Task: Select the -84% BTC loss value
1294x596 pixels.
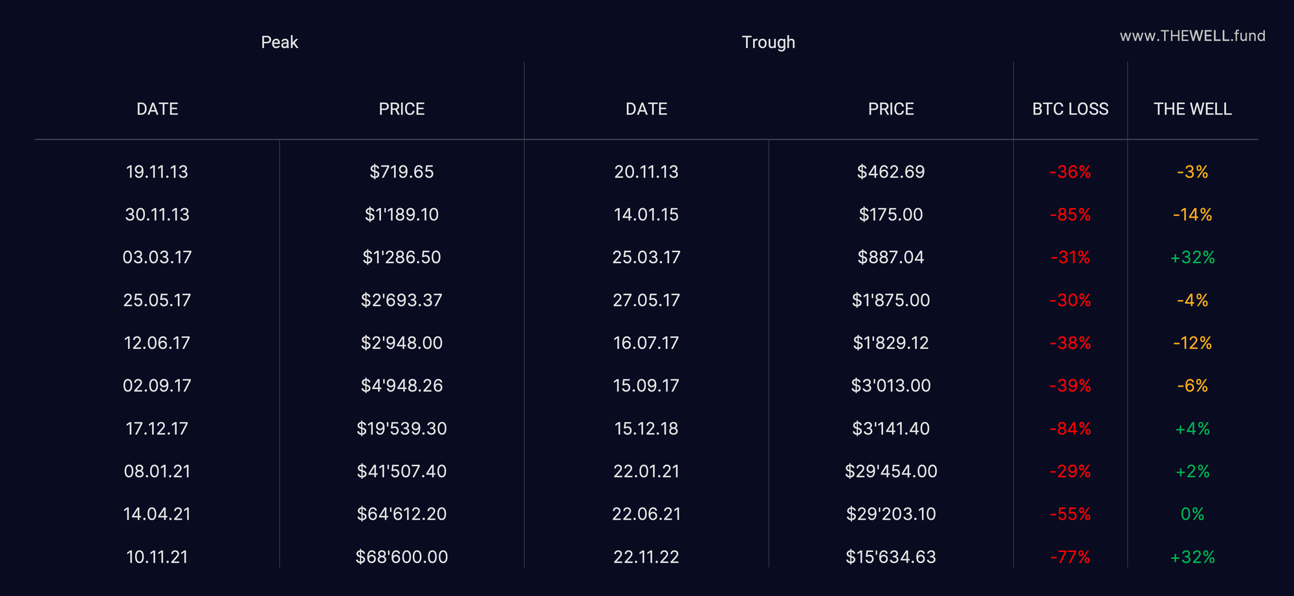Action: pyautogui.click(x=1070, y=429)
